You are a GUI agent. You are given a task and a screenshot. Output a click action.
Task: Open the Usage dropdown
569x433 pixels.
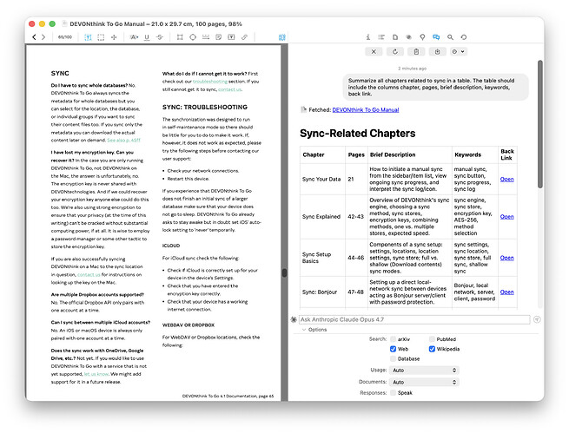424,371
